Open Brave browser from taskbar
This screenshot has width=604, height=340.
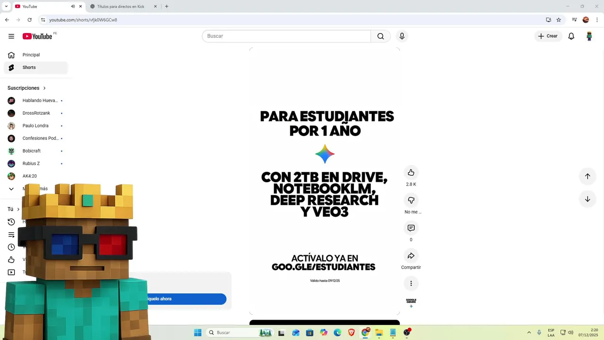pyautogui.click(x=352, y=333)
